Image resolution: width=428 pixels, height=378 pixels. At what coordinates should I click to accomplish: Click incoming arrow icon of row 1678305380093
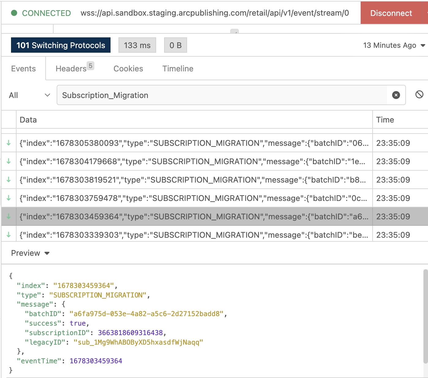pos(9,143)
